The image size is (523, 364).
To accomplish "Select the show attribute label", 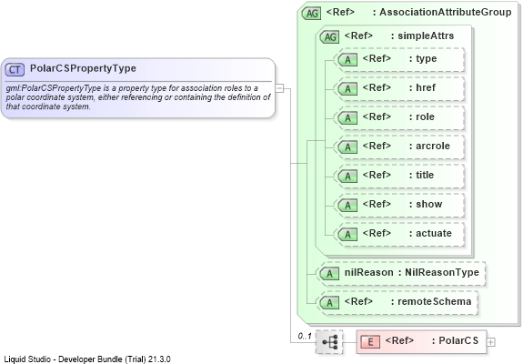I will (429, 204).
